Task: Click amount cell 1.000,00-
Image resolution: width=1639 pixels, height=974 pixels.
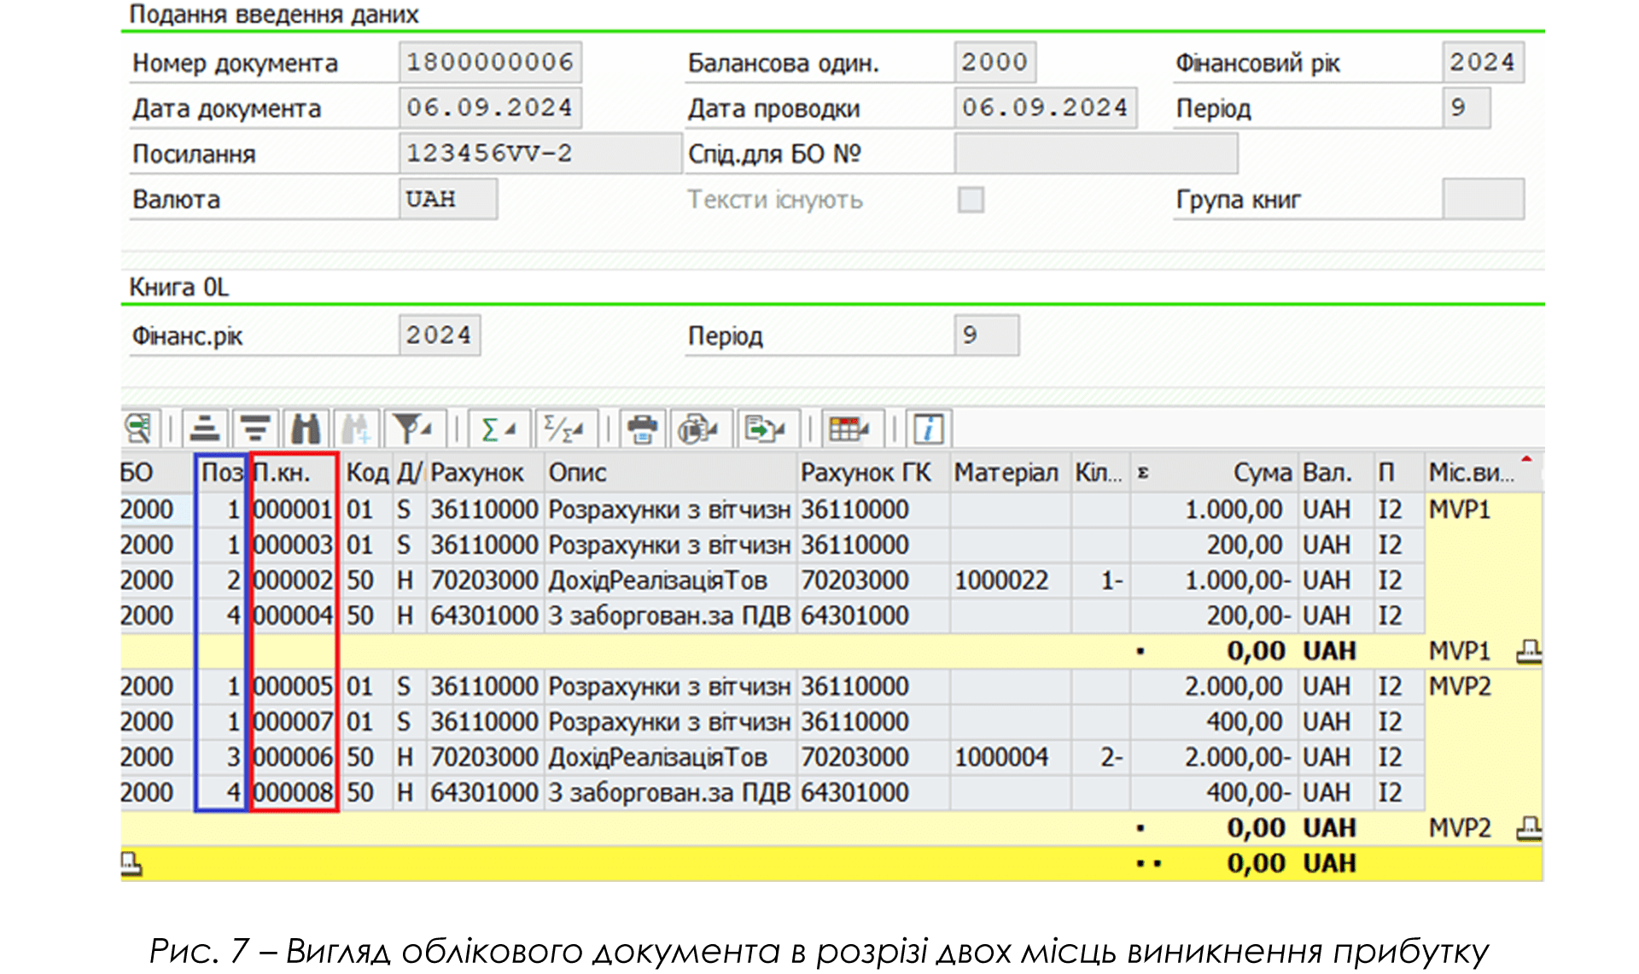Action: pos(1214,580)
